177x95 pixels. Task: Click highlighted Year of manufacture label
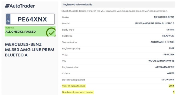click(x=74, y=86)
